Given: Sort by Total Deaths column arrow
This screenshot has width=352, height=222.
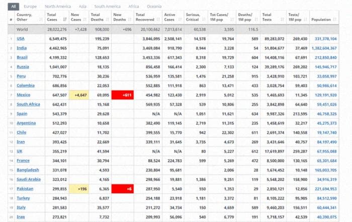Looking at the screenshot, I should (x=107, y=20).
